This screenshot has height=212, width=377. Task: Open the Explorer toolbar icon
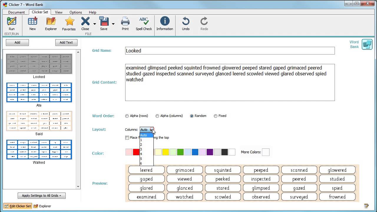point(51,23)
